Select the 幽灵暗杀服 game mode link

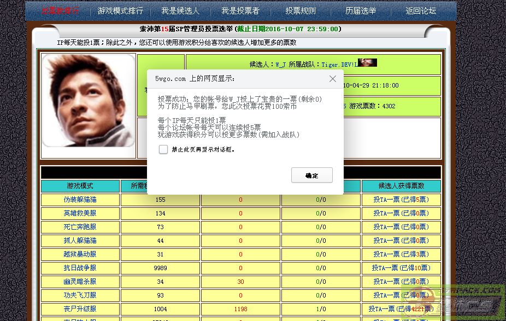[x=80, y=282]
